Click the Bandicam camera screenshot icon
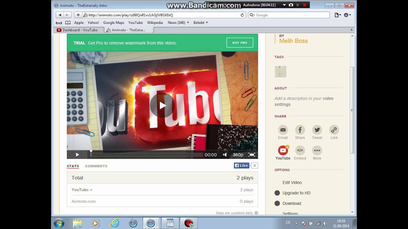The width and height of the screenshot is (408, 229). [291, 5]
